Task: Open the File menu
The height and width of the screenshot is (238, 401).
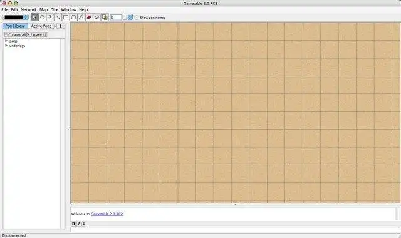Action: pos(4,10)
